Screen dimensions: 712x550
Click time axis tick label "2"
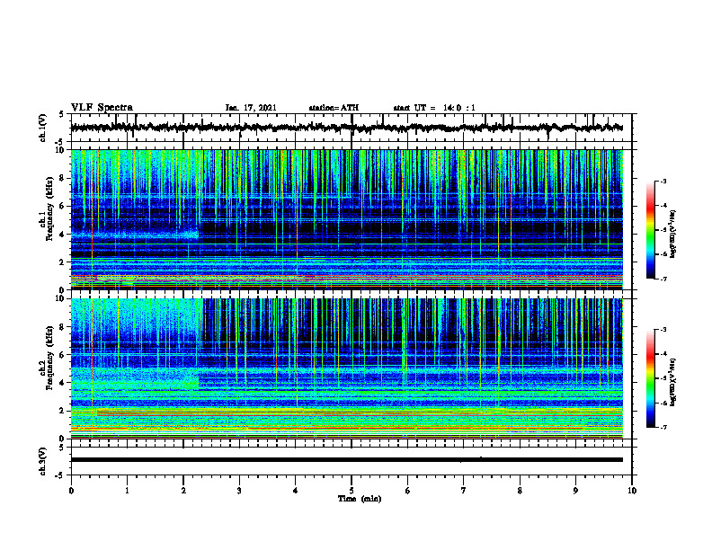(x=183, y=491)
